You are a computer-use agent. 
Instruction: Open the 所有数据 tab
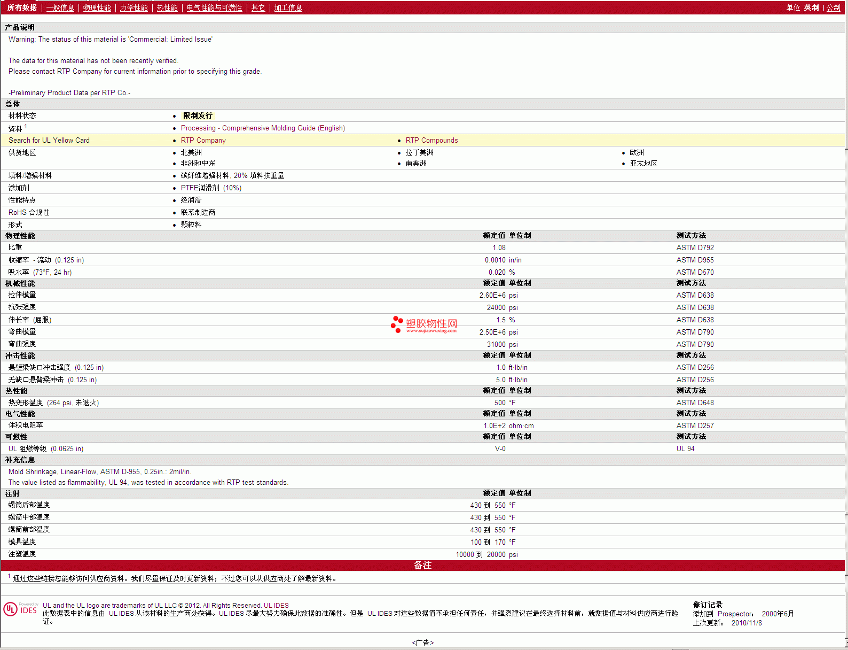point(22,7)
